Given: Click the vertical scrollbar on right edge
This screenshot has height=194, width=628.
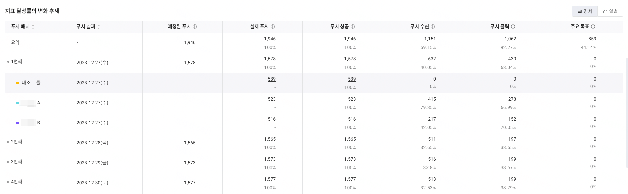Looking at the screenshot, I should coord(627,112).
